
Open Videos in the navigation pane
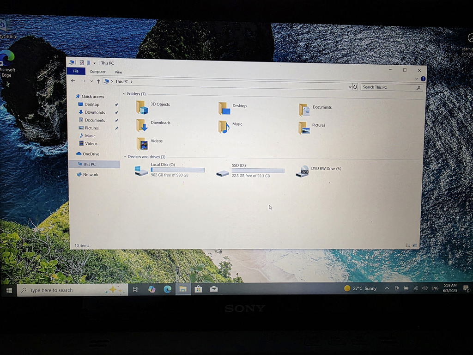pos(88,143)
